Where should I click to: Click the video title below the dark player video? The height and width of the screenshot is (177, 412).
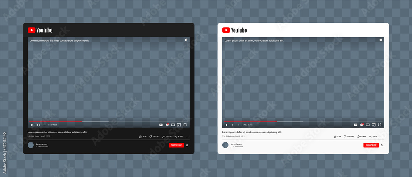pyautogui.click(x=57, y=132)
